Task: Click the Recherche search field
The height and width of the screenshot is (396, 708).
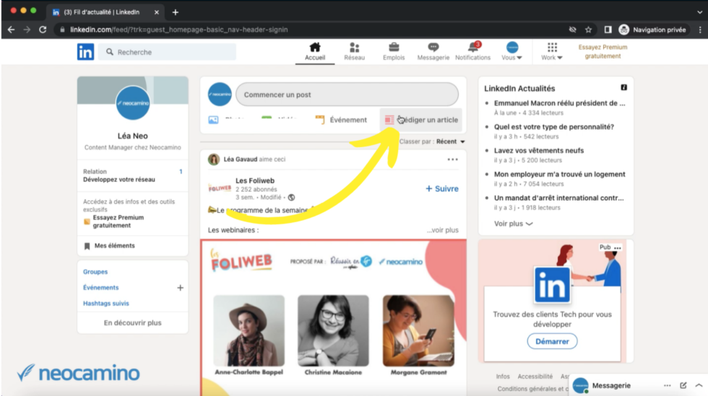Action: coord(167,52)
